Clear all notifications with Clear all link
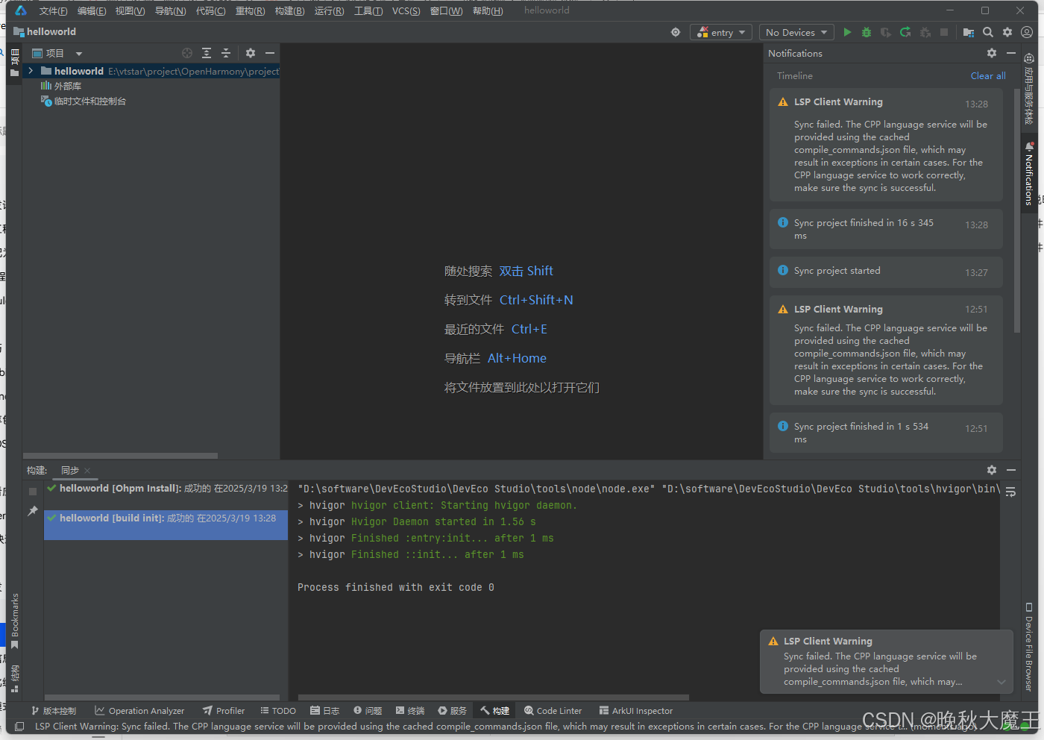This screenshot has width=1044, height=740. (987, 75)
